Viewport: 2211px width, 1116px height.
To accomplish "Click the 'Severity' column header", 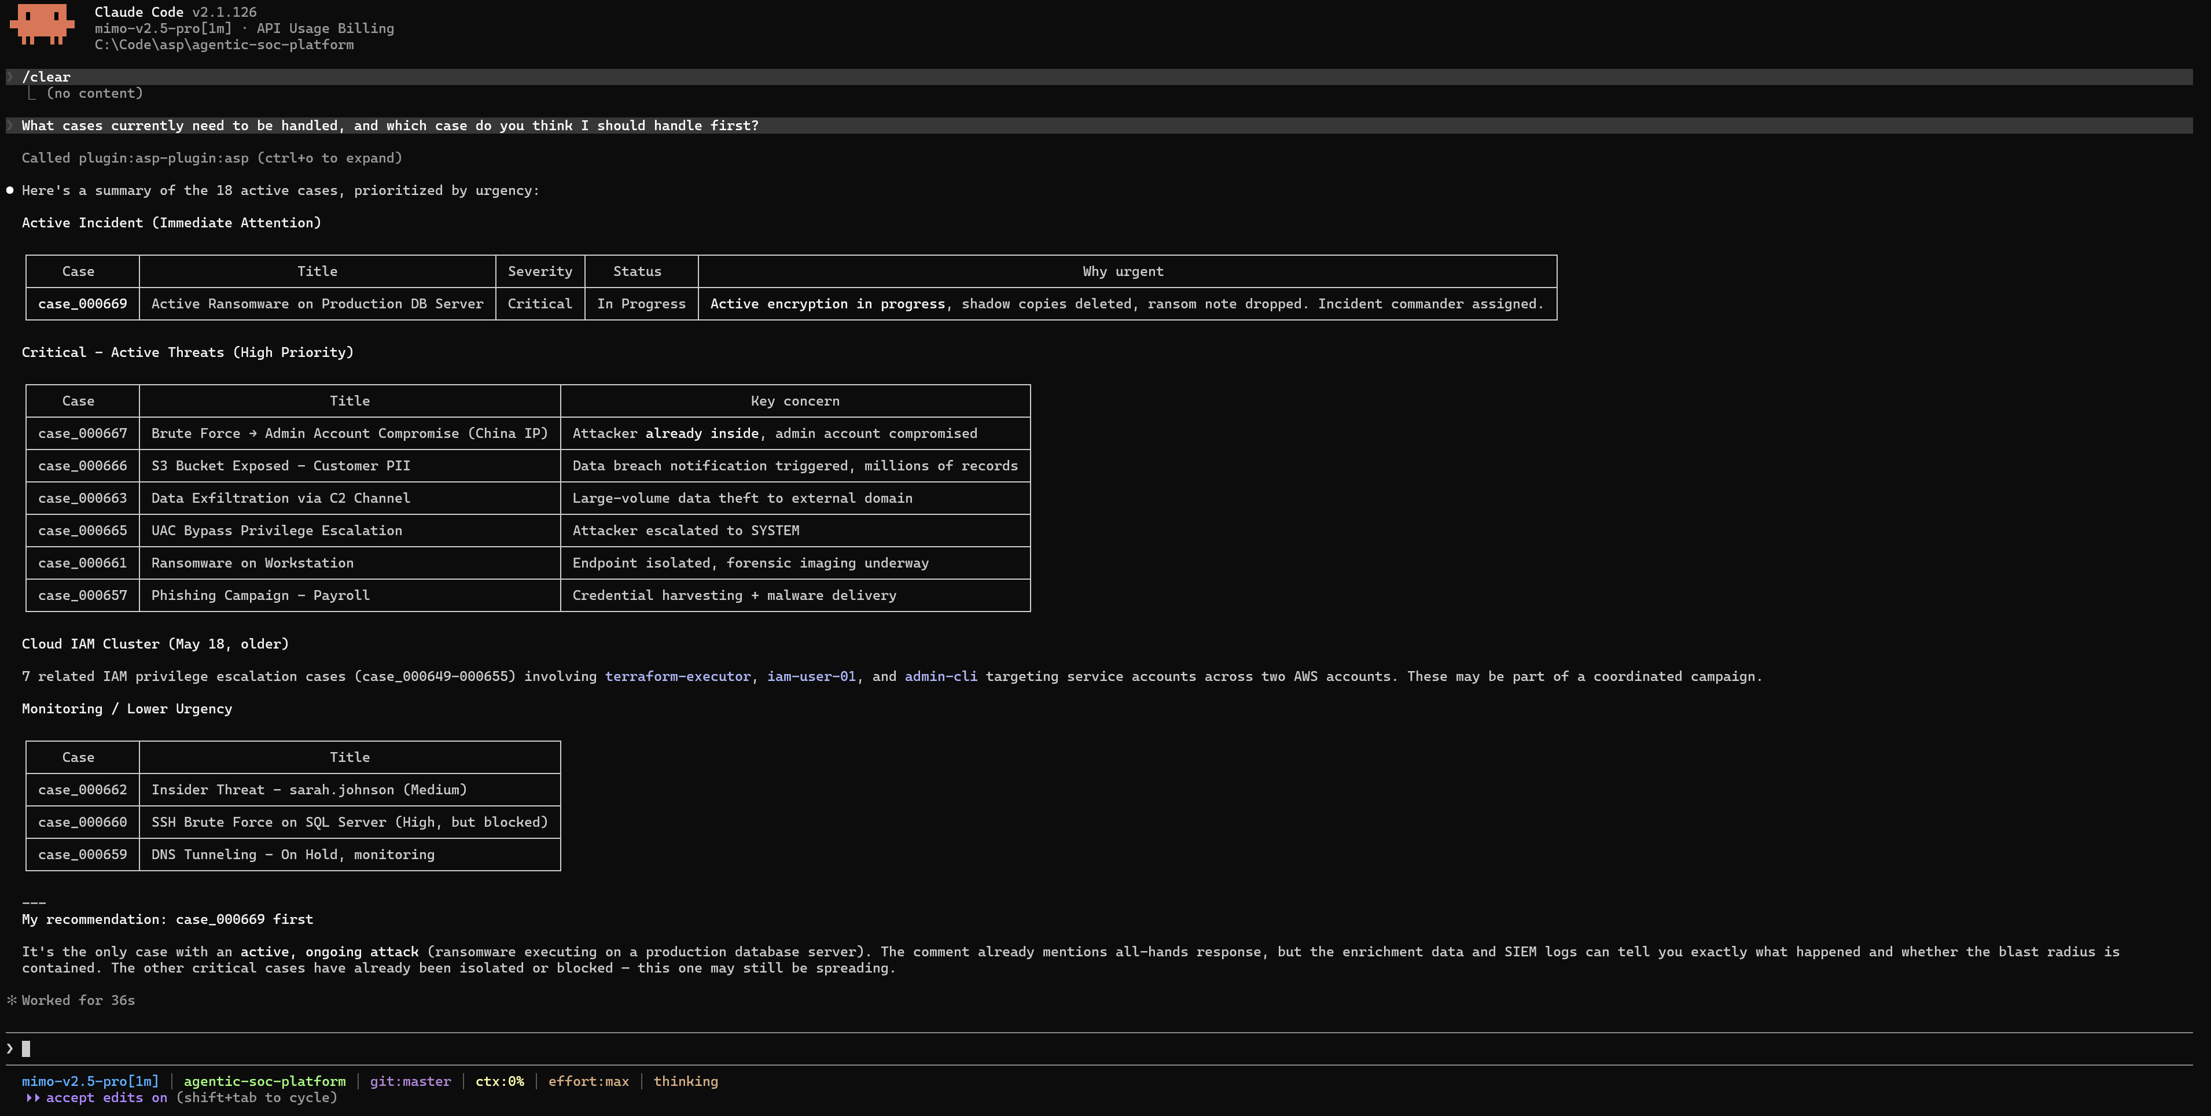I will [x=540, y=271].
